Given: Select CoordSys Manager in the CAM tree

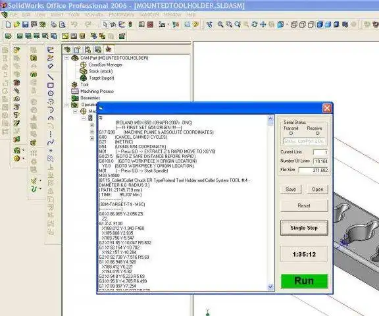Looking at the screenshot, I should click(x=105, y=65).
